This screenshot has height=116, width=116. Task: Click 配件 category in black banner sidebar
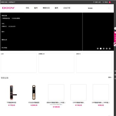pyautogui.click(x=3, y=32)
